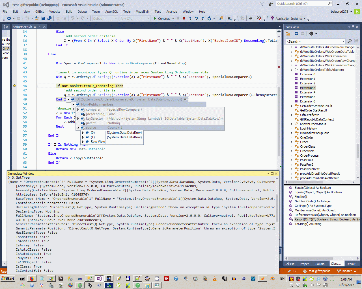Screen dimensions: 362x289
Task: Toggle the pin on BasketSort.vb tab
Action: click(x=40, y=27)
